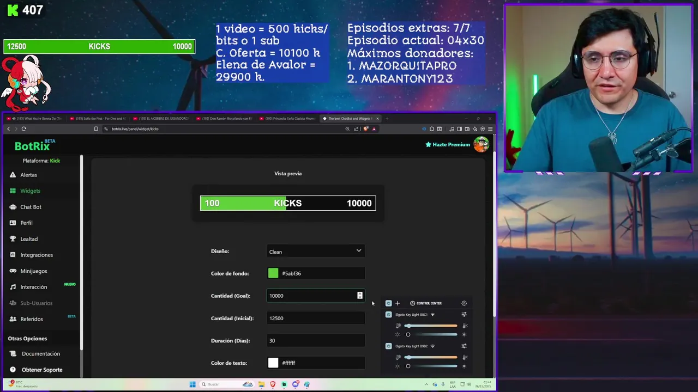Viewport: 698px width, 392px height.
Task: Toggle all lights power in Control Center
Action: [388, 303]
